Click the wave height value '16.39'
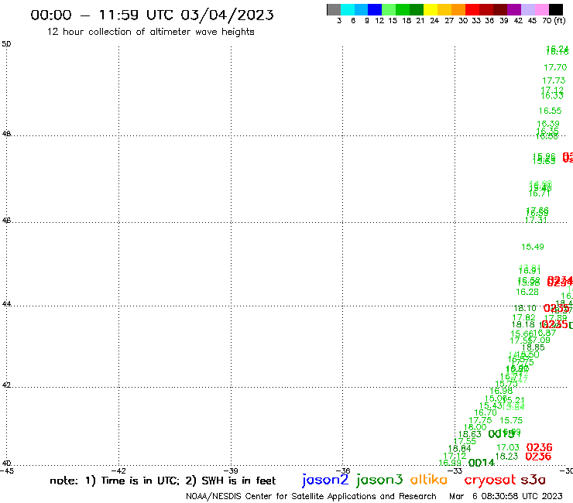Screen dimensions: 573x503 pyautogui.click(x=548, y=124)
